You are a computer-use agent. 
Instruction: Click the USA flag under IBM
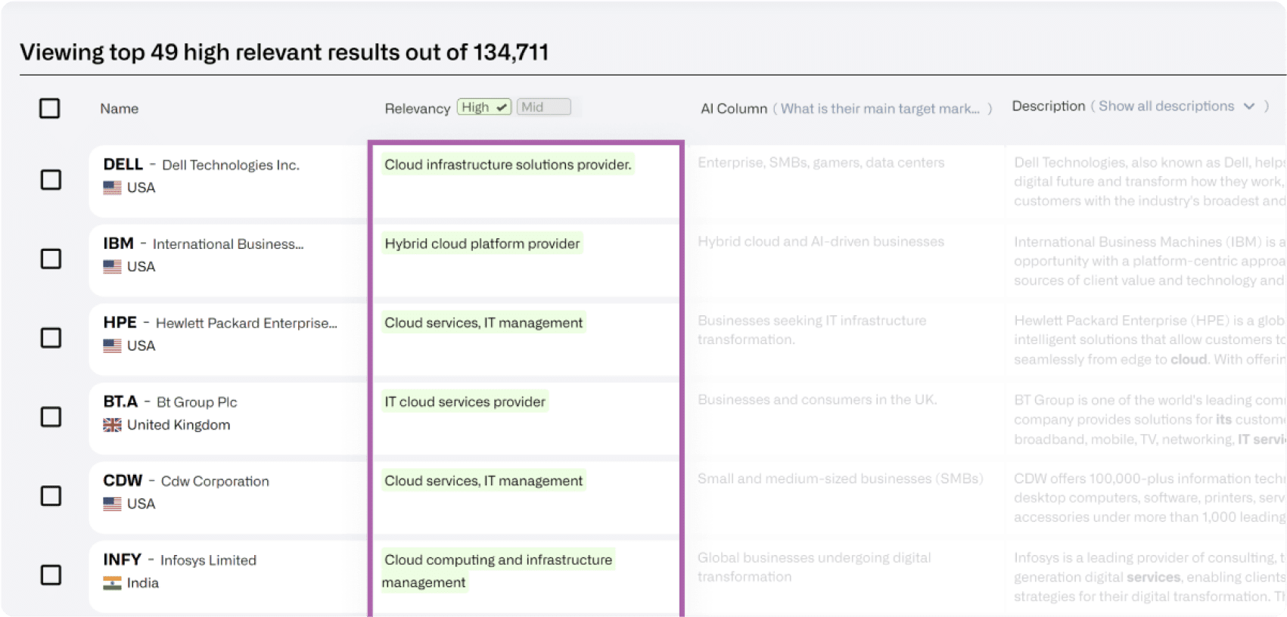tap(112, 267)
